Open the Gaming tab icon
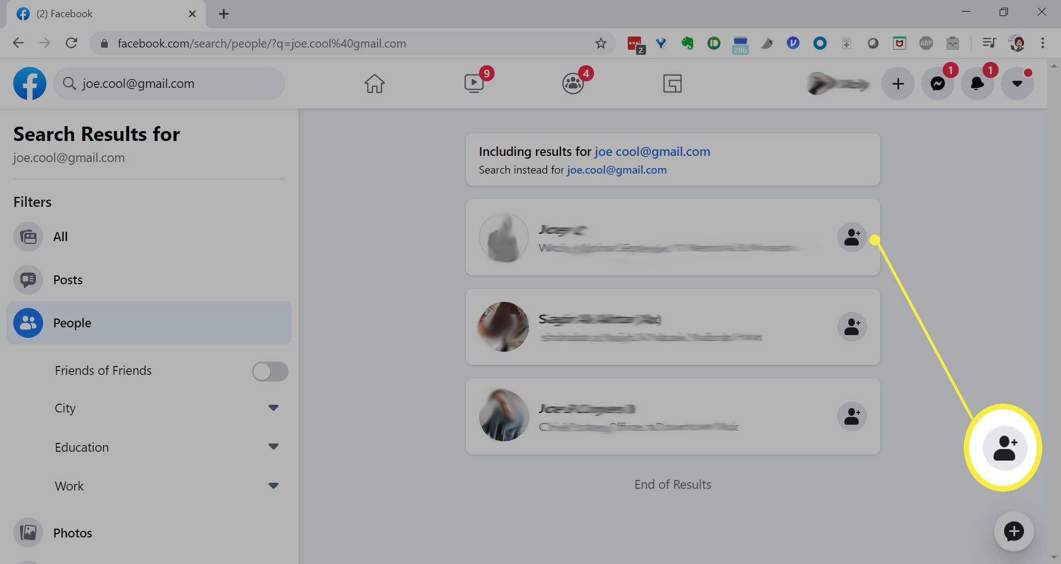The image size is (1061, 564). click(x=673, y=83)
